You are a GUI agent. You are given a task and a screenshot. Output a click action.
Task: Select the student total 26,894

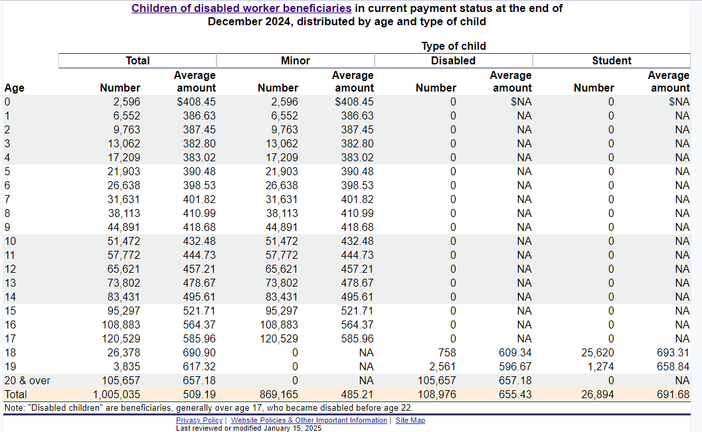(x=598, y=394)
